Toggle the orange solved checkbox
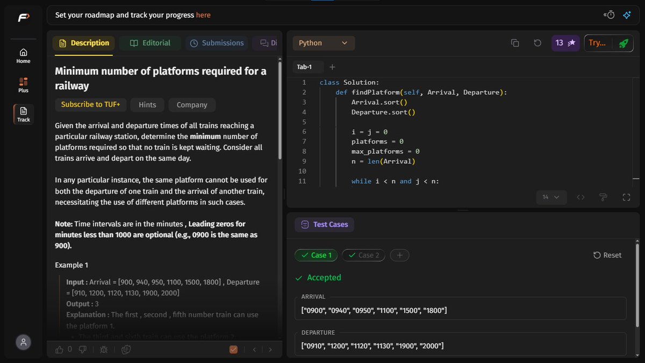This screenshot has height=363, width=645. 233,350
